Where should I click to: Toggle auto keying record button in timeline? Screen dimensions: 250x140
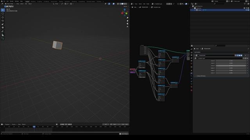pyautogui.click(x=57, y=124)
